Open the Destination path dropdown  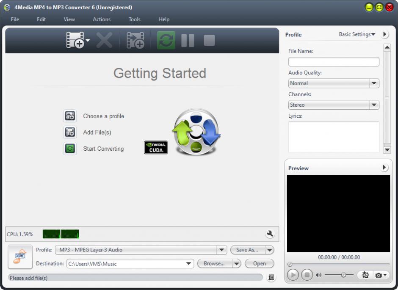(x=188, y=264)
